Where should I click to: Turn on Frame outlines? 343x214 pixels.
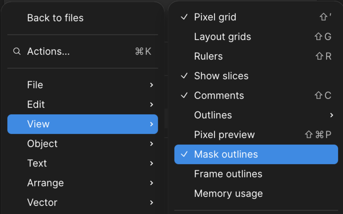tap(256, 174)
